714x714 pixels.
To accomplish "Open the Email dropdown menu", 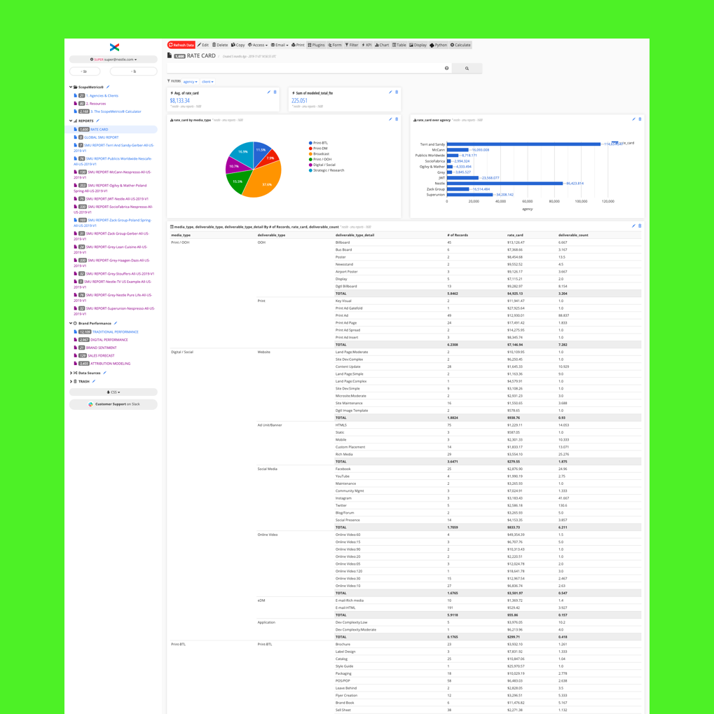I will (280, 45).
